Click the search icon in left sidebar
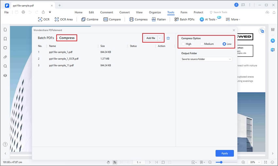Screen dimensions: 278x166 [x=5, y=66]
